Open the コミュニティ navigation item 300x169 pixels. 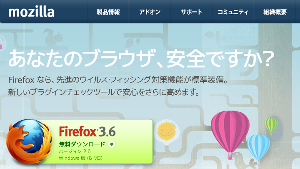(x=233, y=12)
